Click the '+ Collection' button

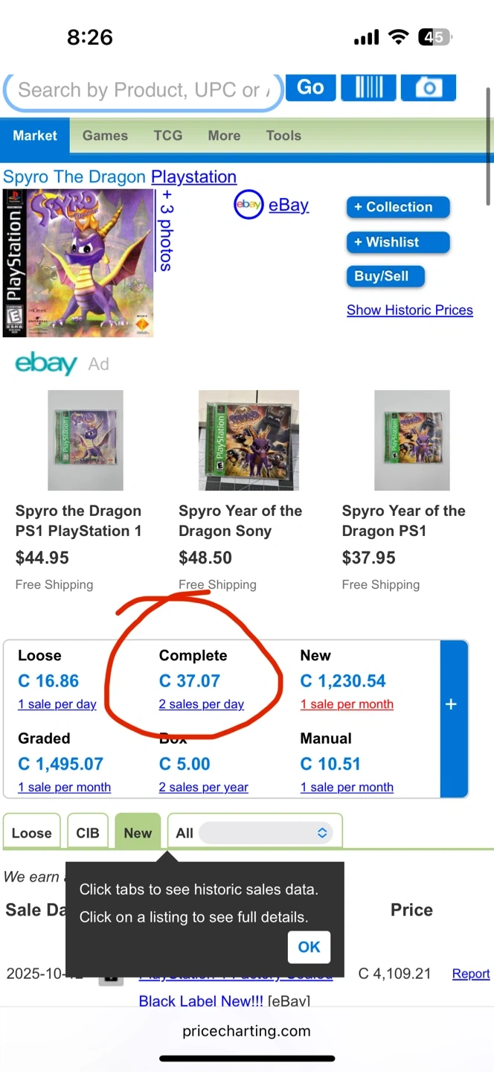point(398,207)
